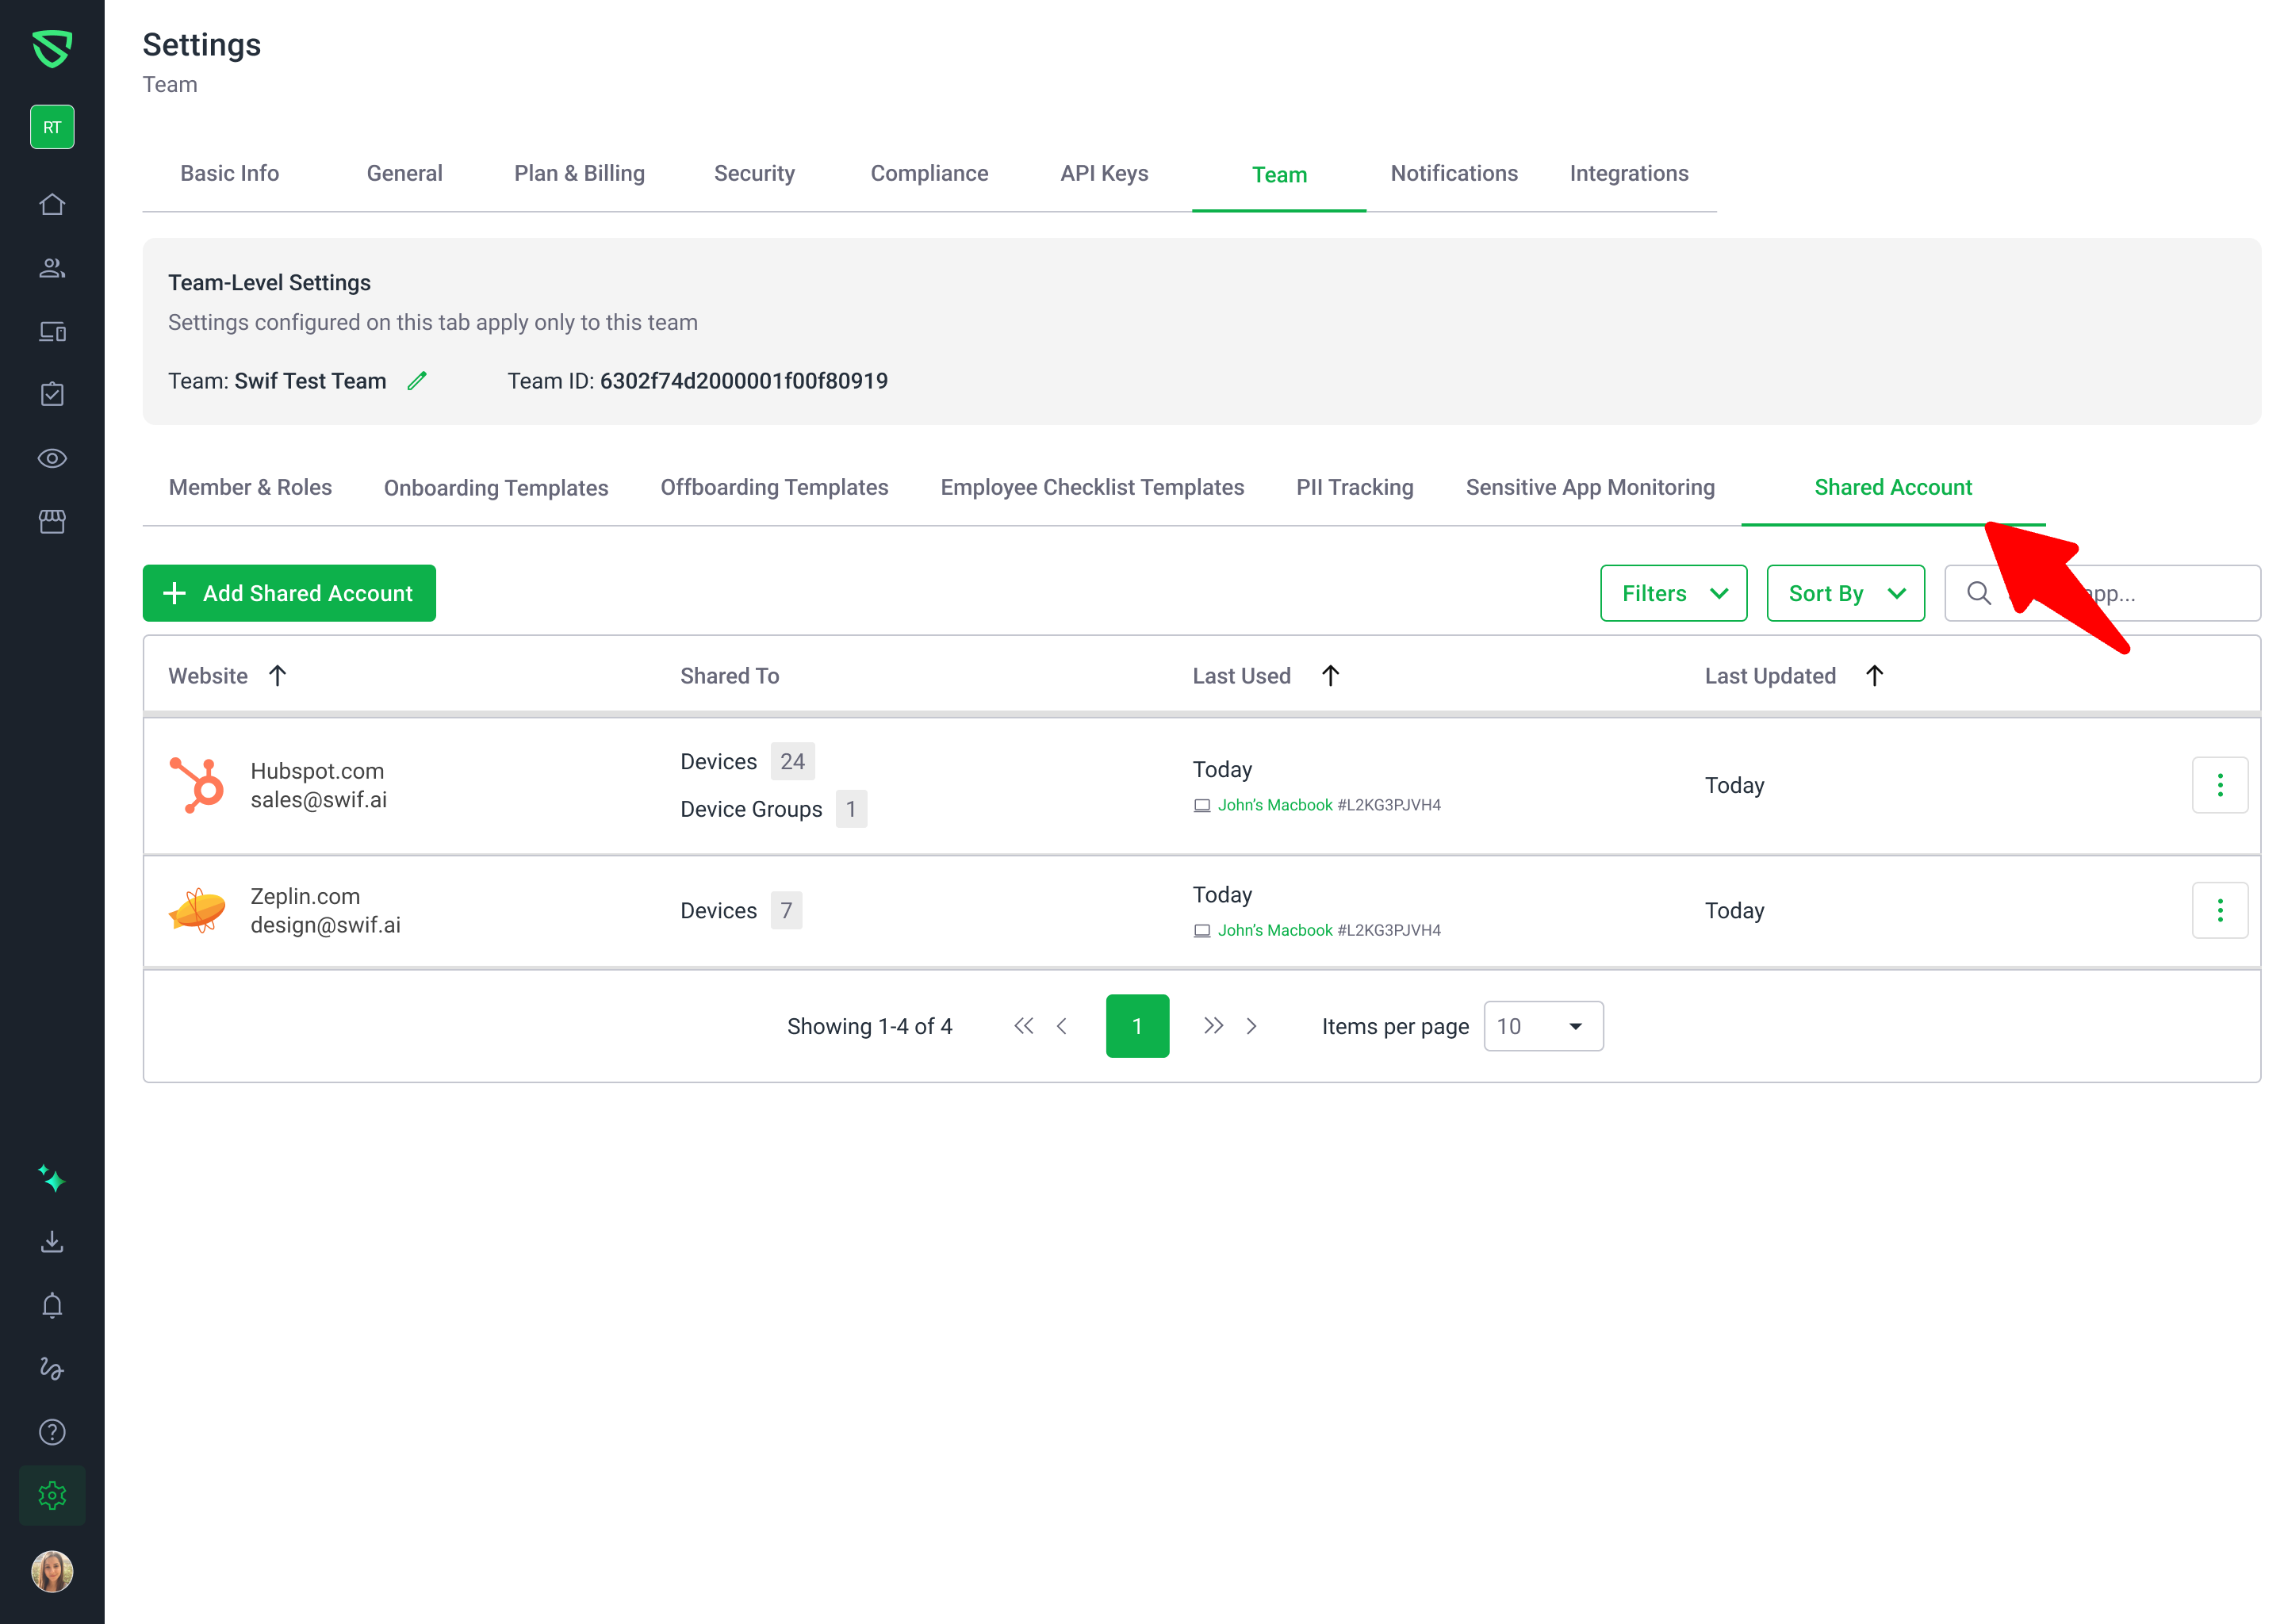Click the help question mark icon
This screenshot has height=1624, width=2284.
[x=52, y=1432]
